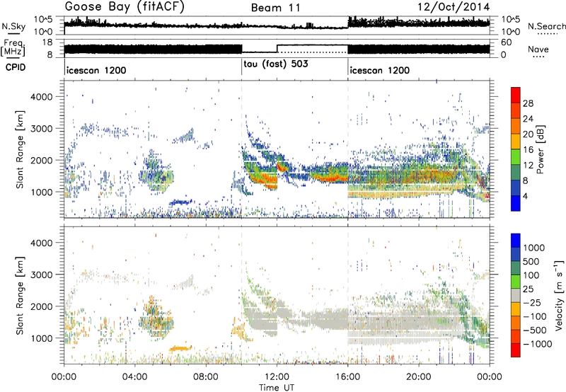Click the echo cluster near 05:00 in power panel
The height and width of the screenshot is (392, 566).
156,171
